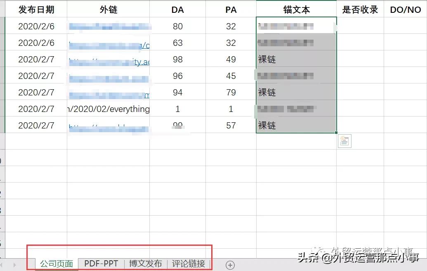Click the DA cell showing 98
This screenshot has width=427, height=271.
pyautogui.click(x=177, y=59)
